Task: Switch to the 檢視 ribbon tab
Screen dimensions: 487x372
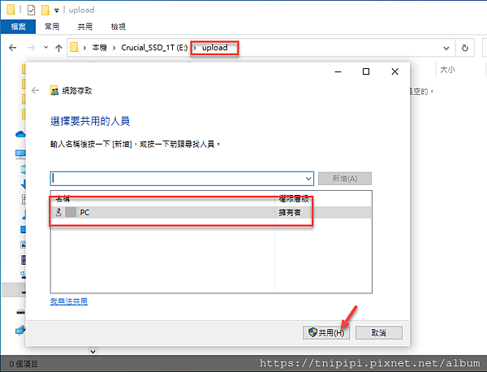Action: pos(119,27)
